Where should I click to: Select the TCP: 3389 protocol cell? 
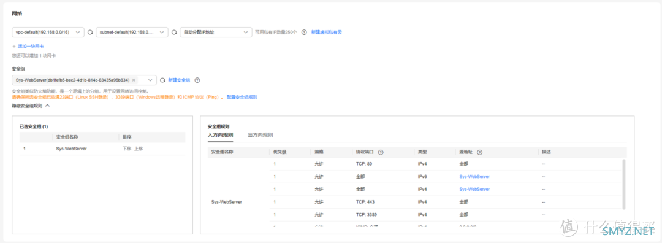coord(367,215)
